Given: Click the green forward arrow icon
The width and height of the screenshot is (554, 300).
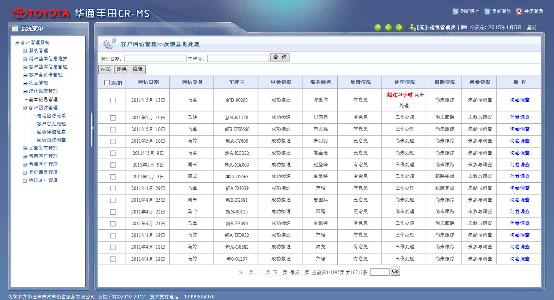Looking at the screenshot, I should coord(399,27).
